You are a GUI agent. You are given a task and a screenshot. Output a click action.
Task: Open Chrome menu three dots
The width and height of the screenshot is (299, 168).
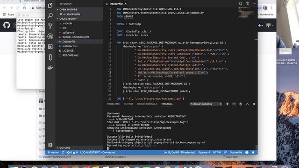pyautogui.click(x=272, y=8)
